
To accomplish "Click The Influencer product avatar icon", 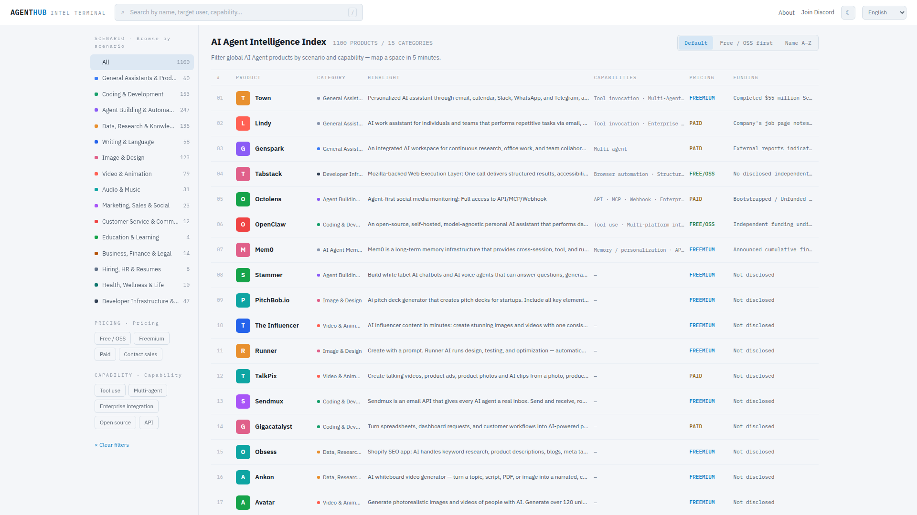I will (243, 326).
